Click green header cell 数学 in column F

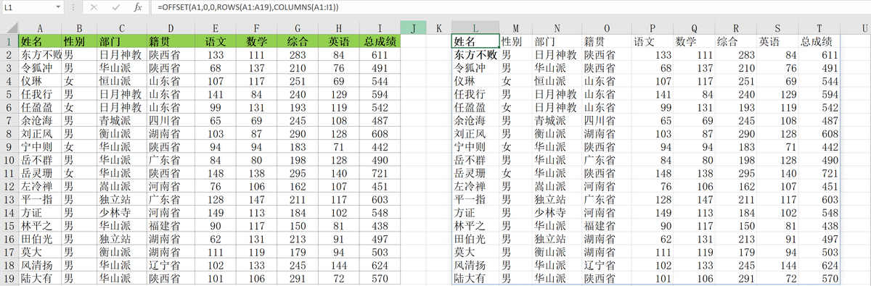point(255,41)
